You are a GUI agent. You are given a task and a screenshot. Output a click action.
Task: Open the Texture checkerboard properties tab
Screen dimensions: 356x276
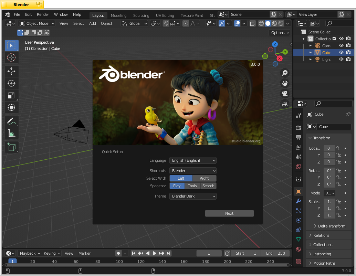pos(299,262)
